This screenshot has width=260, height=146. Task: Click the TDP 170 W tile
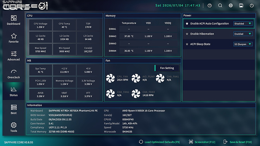[x=88, y=25]
